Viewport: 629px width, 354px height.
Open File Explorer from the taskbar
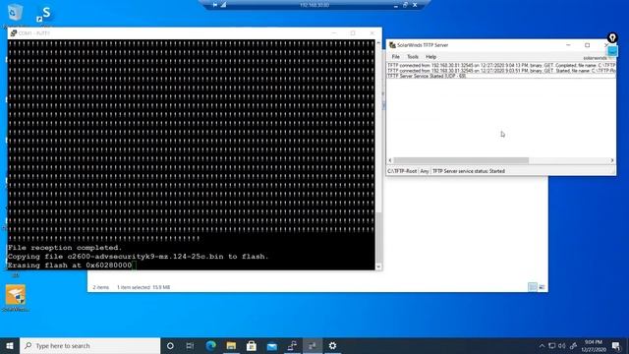pos(231,345)
